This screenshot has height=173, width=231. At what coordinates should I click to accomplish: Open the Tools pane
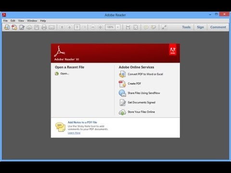[186, 27]
